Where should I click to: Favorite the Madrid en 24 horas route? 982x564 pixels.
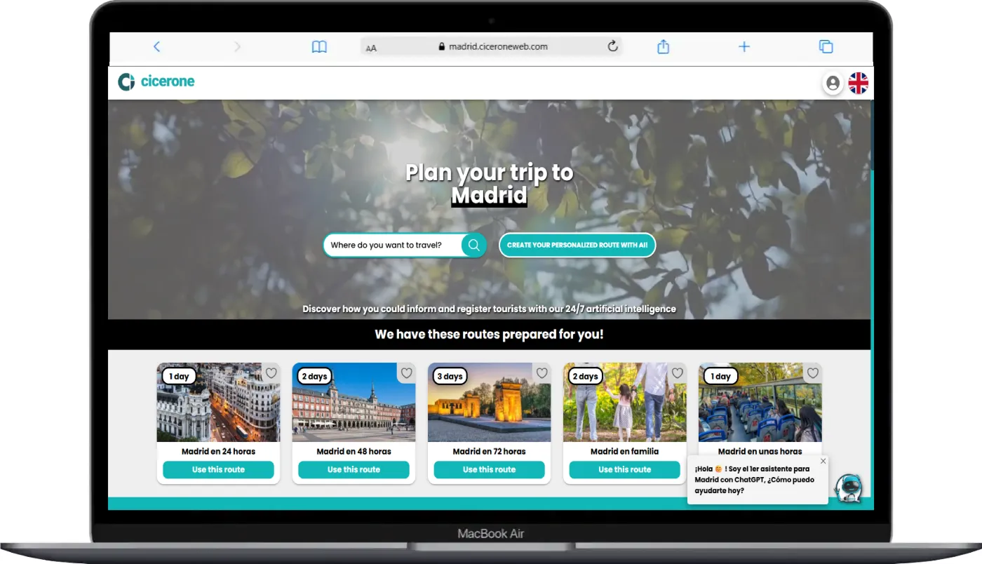[x=271, y=373]
